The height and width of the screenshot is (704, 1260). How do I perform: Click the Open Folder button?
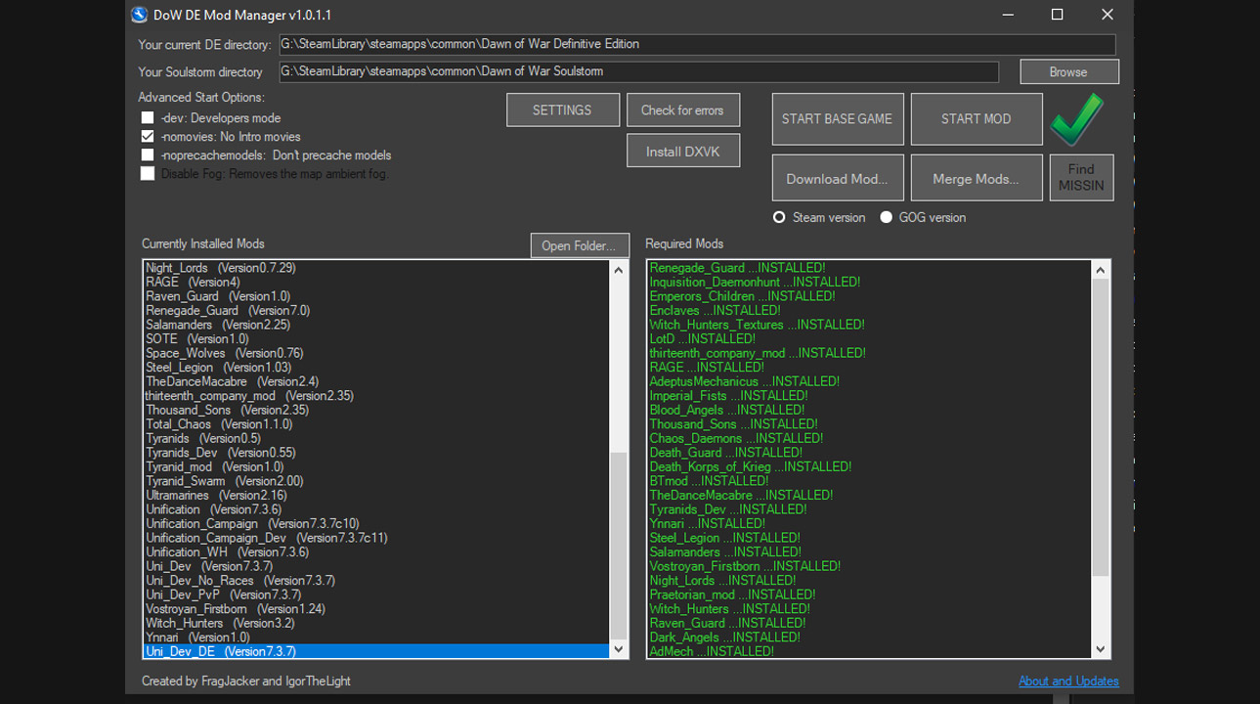pyautogui.click(x=579, y=245)
